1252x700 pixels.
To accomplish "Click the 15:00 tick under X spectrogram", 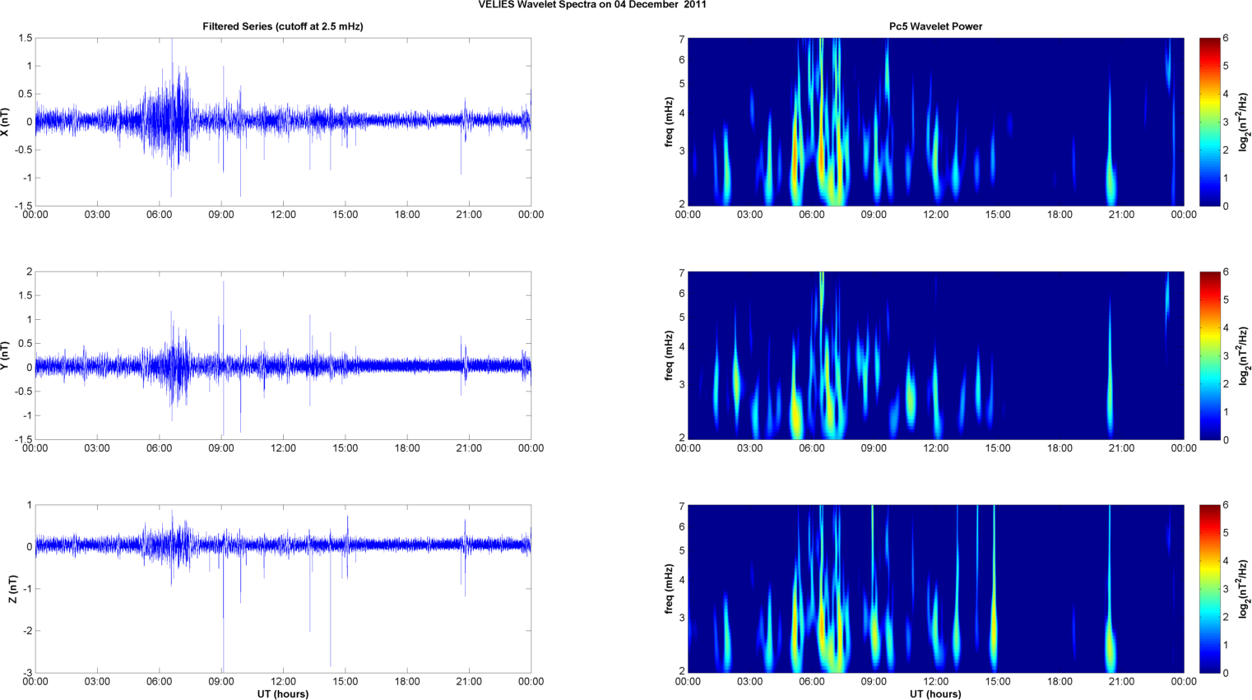I will coord(998,215).
